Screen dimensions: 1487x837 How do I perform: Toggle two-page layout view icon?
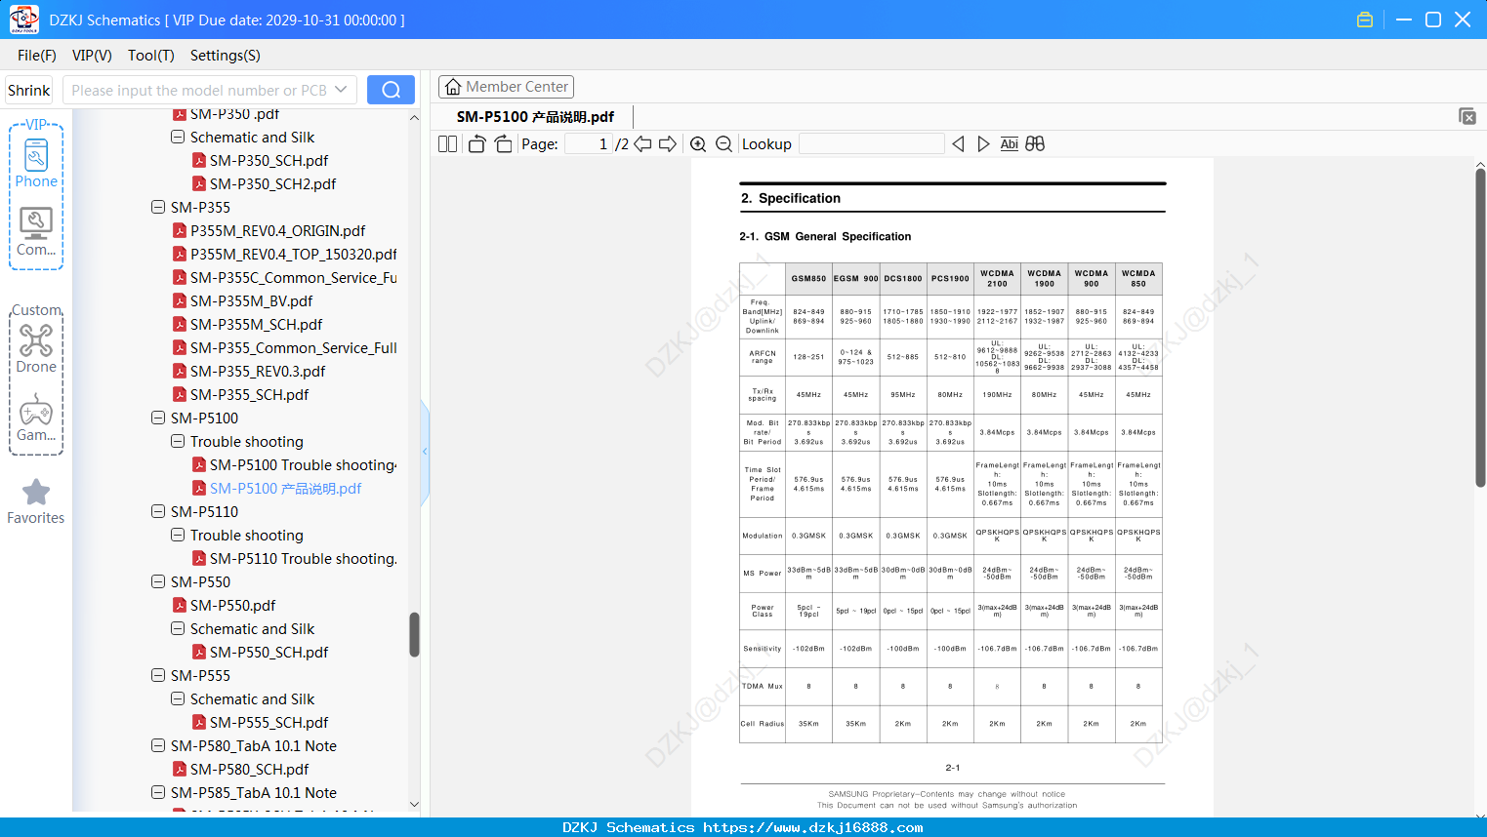pyautogui.click(x=448, y=144)
